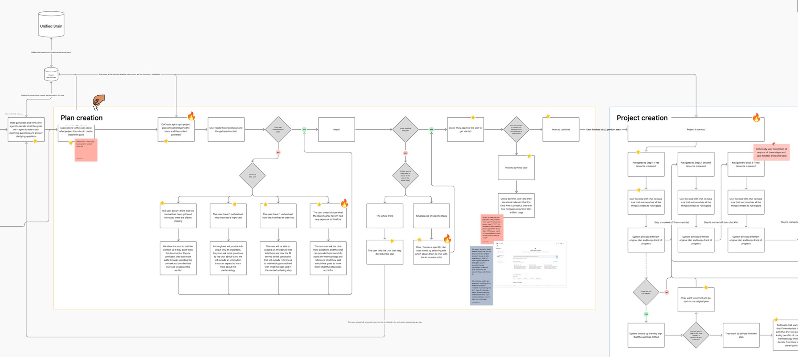798x357 pixels.
Task: Select the 'Is user satisfied with plan?' diamond
Action: click(x=406, y=129)
